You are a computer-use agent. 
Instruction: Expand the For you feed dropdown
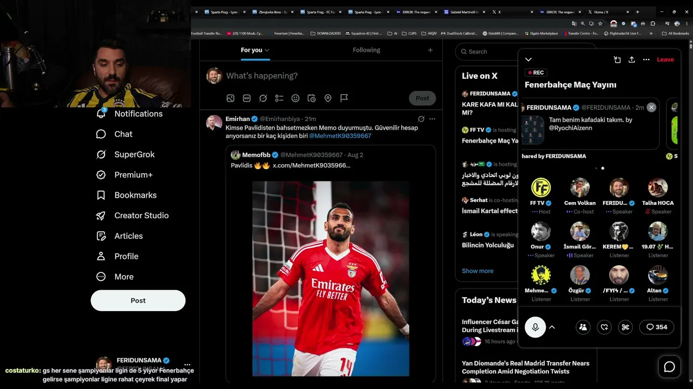(x=267, y=50)
